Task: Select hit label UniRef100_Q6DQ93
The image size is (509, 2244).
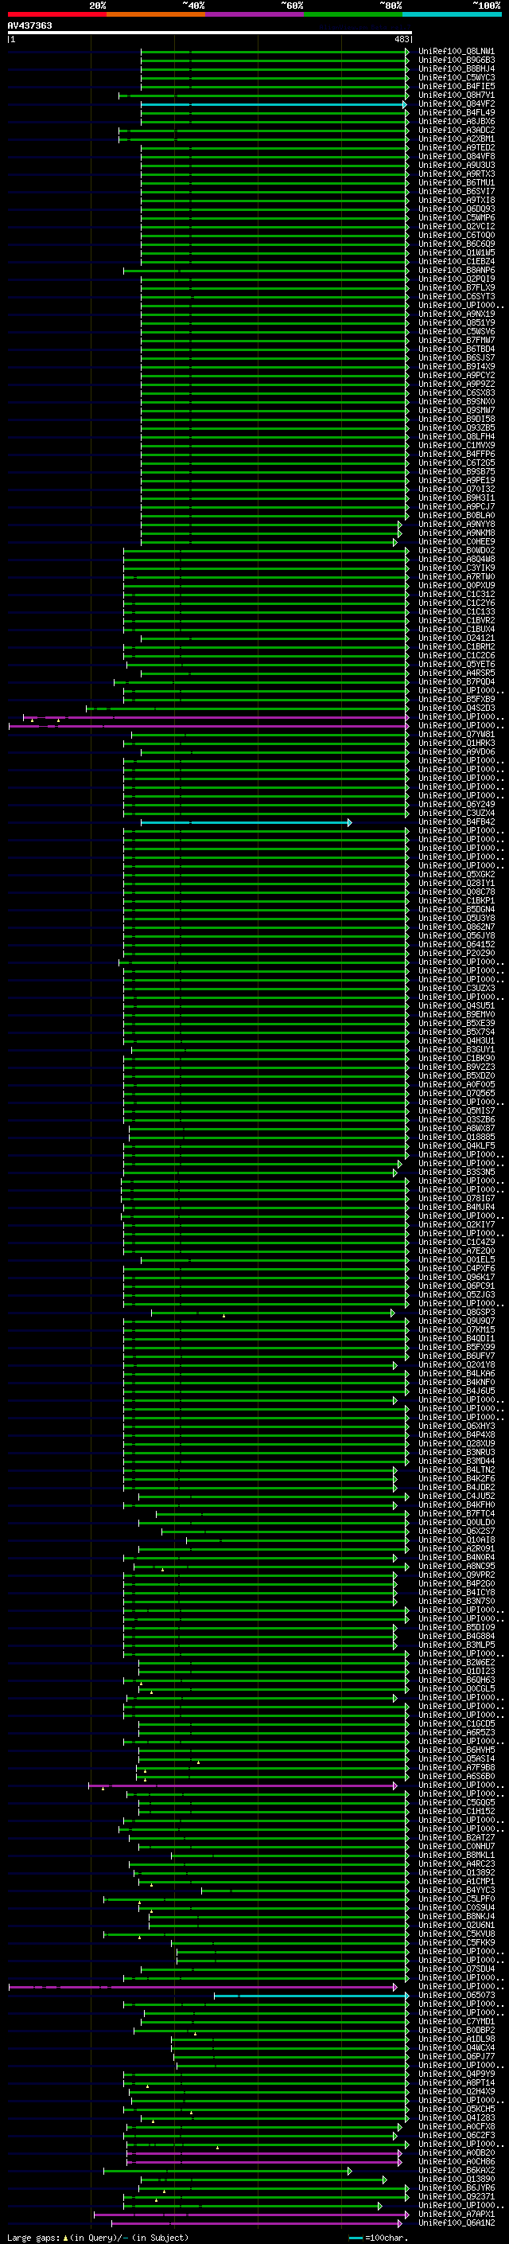Action: pyautogui.click(x=457, y=209)
